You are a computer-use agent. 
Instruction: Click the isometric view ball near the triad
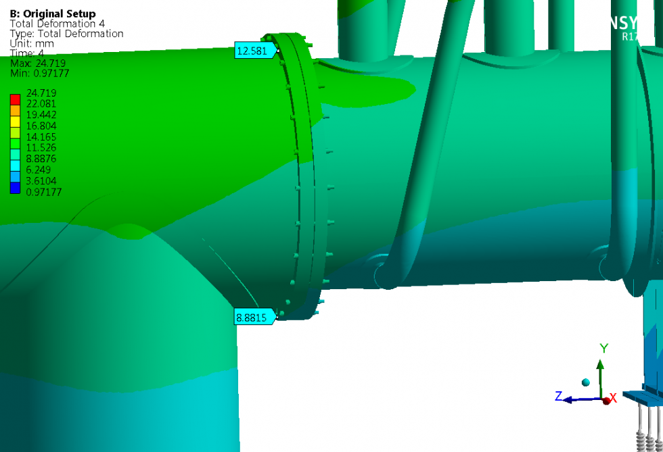585,382
